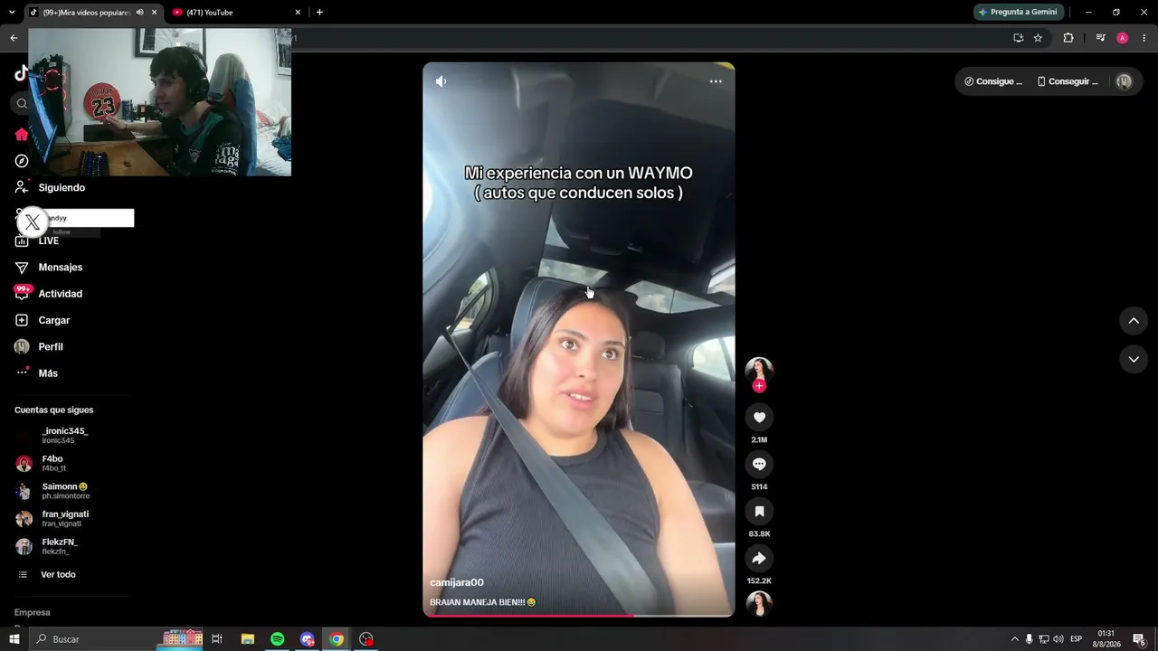Viewport: 1158px width, 651px height.
Task: Click the Consigue coins button
Action: tap(993, 81)
